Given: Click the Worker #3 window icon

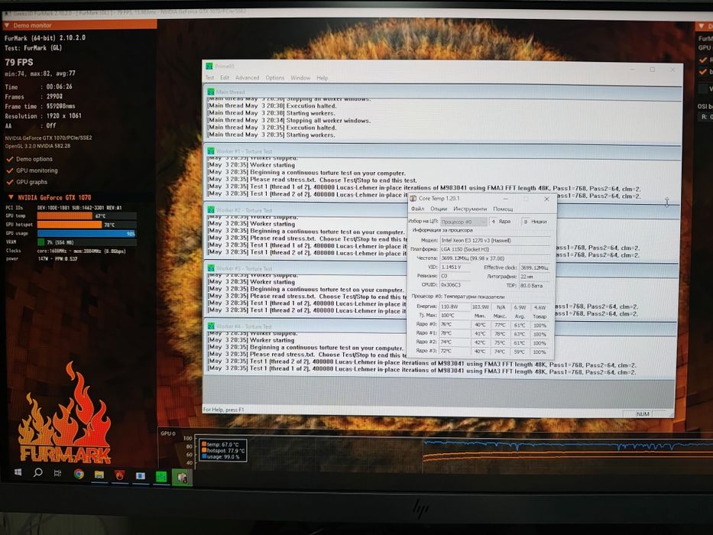Looking at the screenshot, I should click(x=211, y=268).
